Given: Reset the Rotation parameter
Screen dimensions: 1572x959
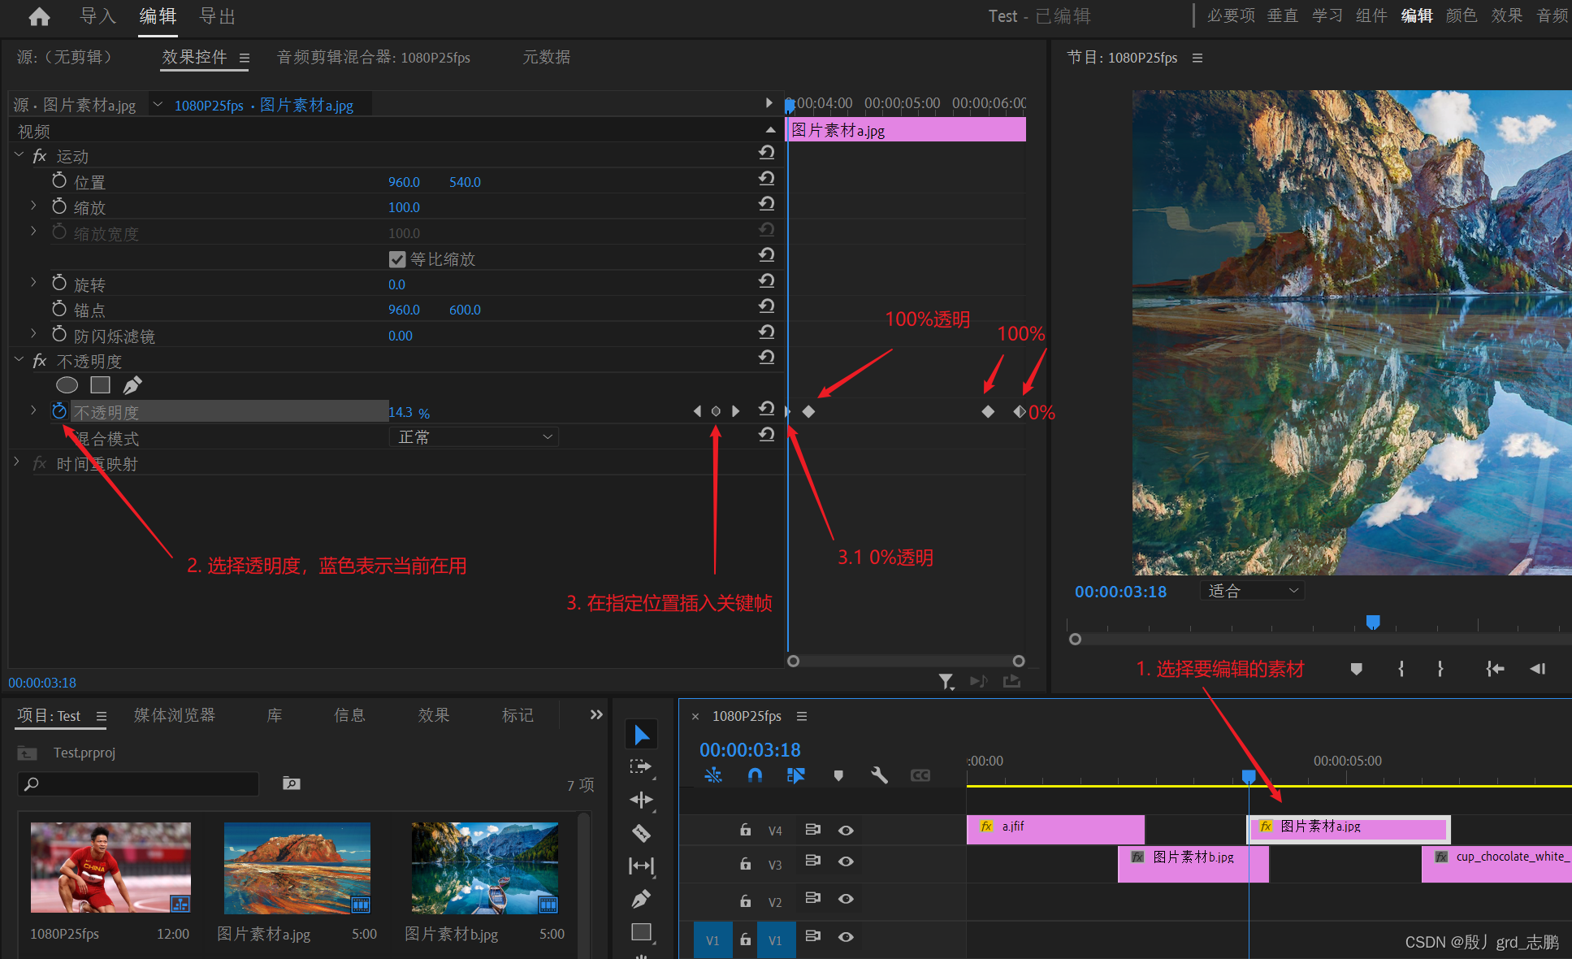Looking at the screenshot, I should click(766, 281).
